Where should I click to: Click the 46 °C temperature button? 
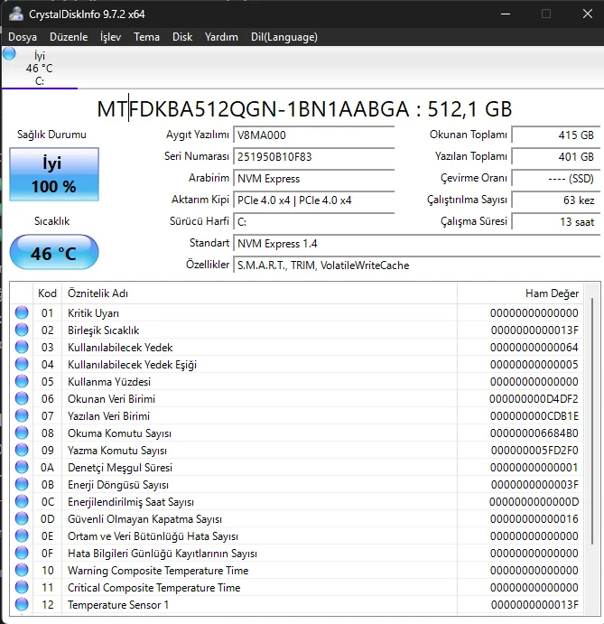click(53, 253)
